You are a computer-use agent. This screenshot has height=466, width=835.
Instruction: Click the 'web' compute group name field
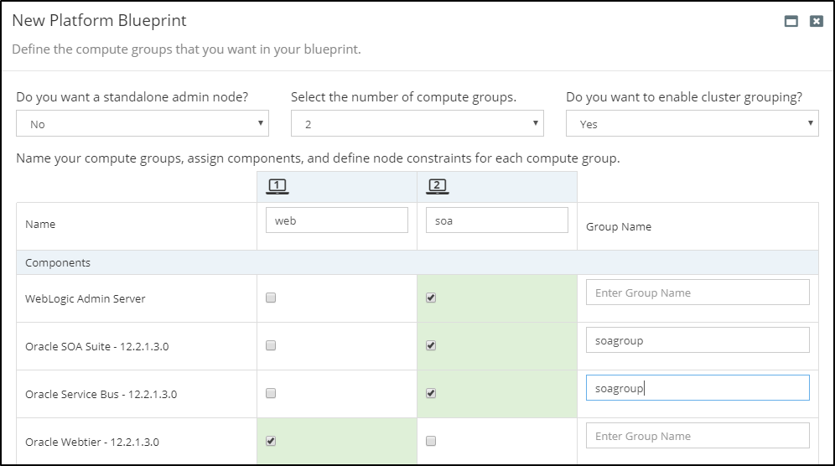336,220
